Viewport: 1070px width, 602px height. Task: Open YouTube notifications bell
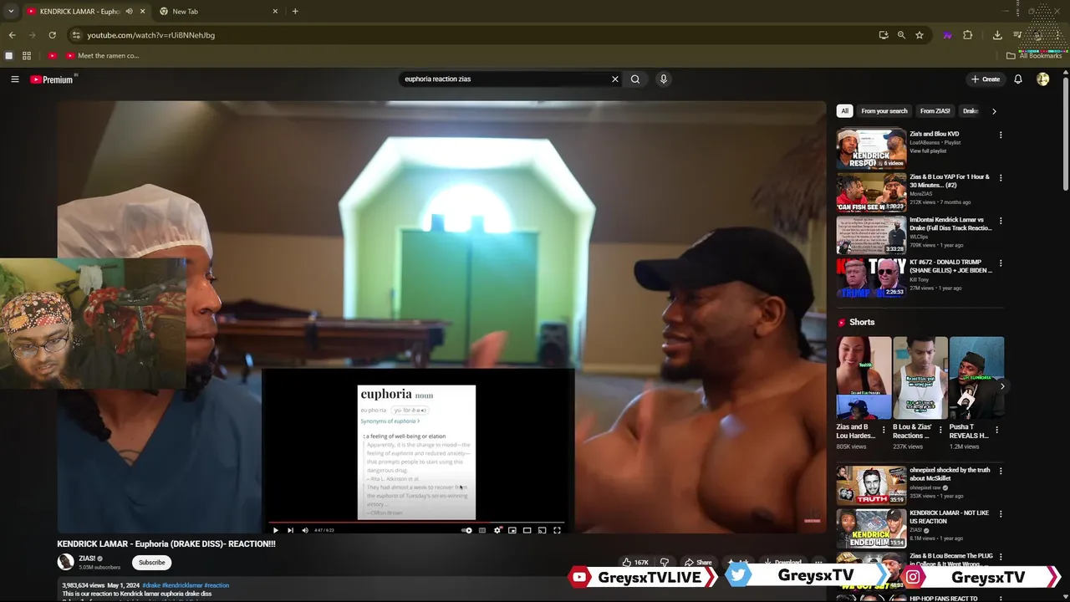pos(1018,79)
